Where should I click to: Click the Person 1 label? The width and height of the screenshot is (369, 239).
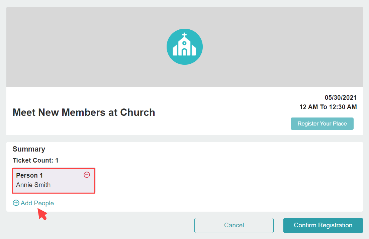pos(29,175)
